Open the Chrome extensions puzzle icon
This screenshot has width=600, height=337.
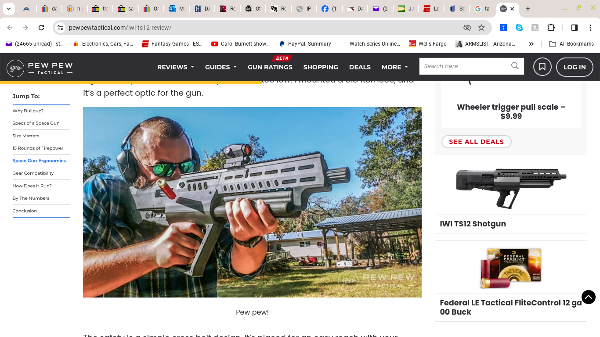coord(551,28)
